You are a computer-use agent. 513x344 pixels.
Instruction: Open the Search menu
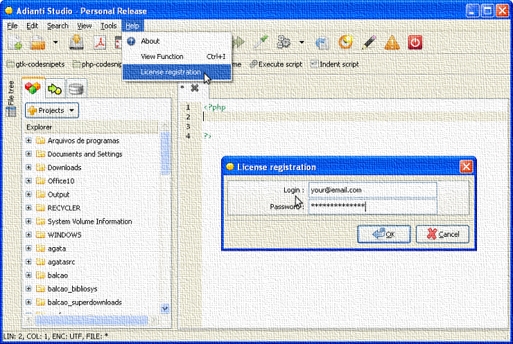pos(58,26)
